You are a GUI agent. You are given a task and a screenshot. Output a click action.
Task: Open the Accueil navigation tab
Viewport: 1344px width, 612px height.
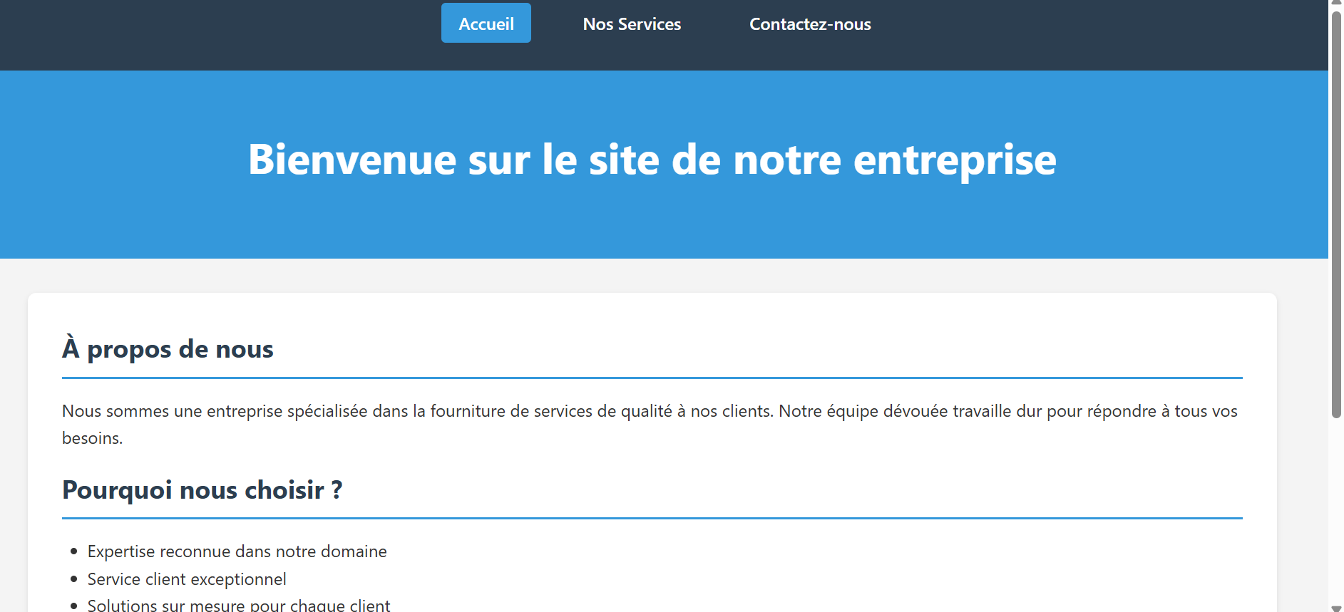(486, 24)
